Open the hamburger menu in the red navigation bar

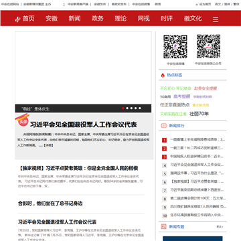point(216,19)
